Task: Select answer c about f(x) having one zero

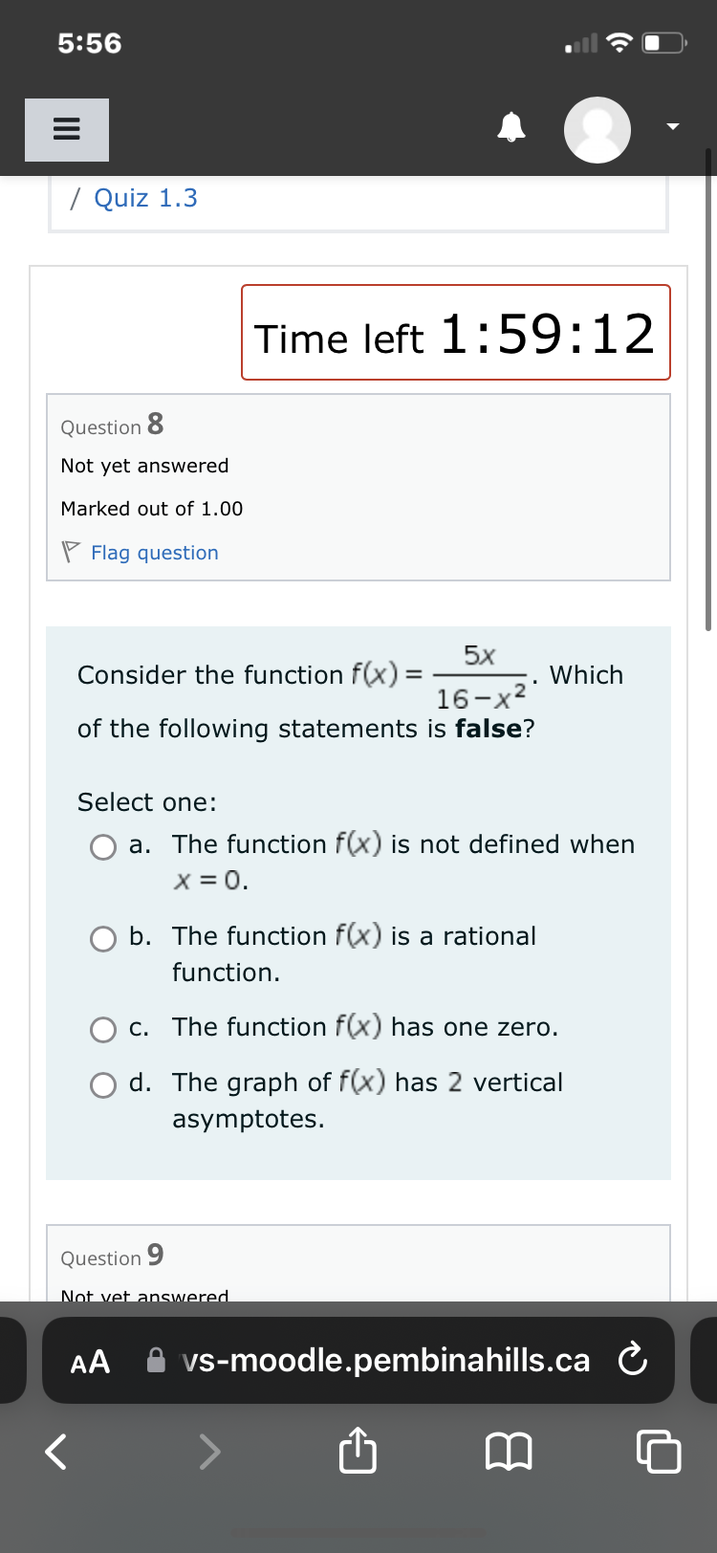Action: [x=102, y=1029]
